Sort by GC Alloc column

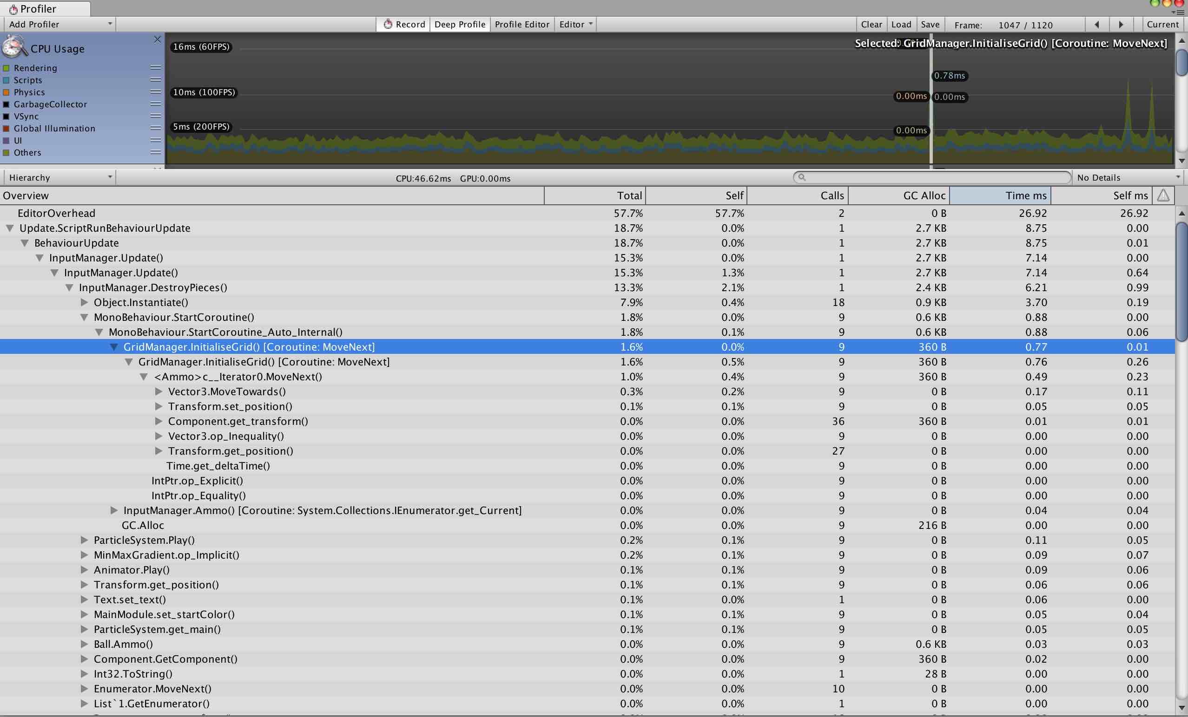click(x=899, y=195)
